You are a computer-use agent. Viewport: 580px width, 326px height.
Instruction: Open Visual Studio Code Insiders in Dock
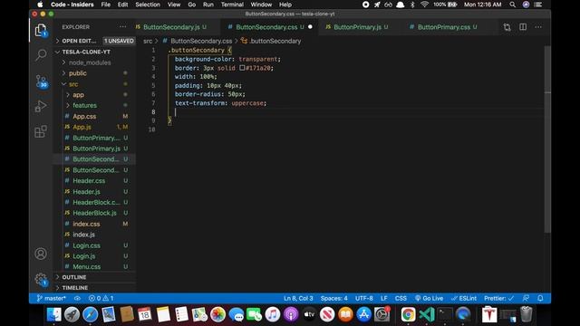[427, 314]
